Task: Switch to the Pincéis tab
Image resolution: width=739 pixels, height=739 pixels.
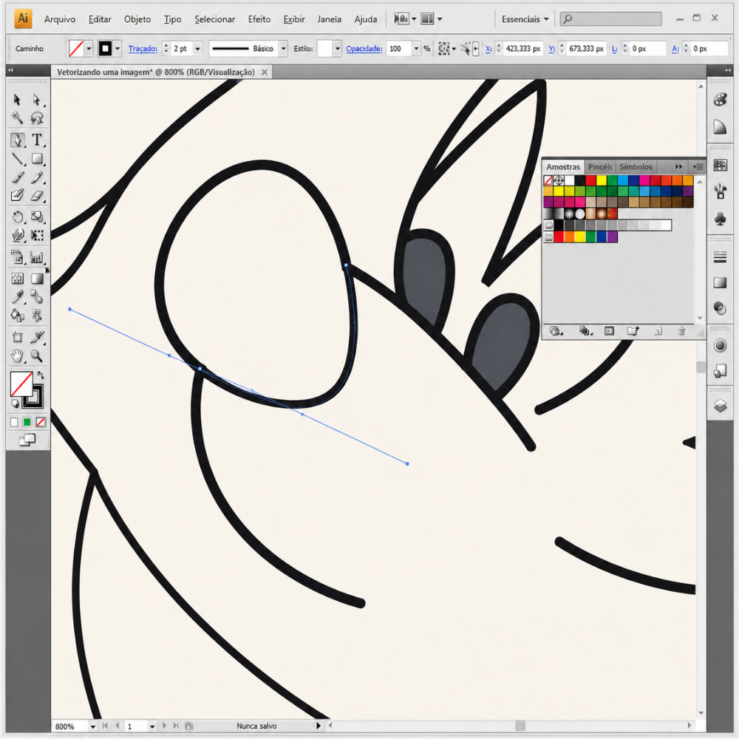Action: pyautogui.click(x=599, y=167)
